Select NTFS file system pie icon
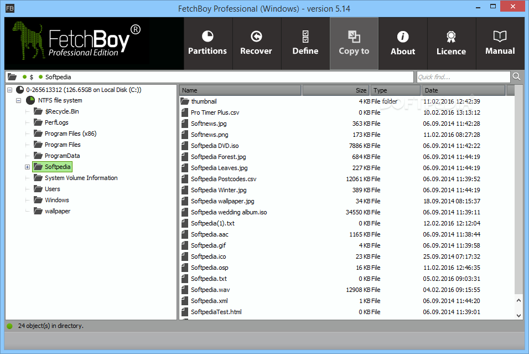Image resolution: width=529 pixels, height=354 pixels. click(x=30, y=100)
